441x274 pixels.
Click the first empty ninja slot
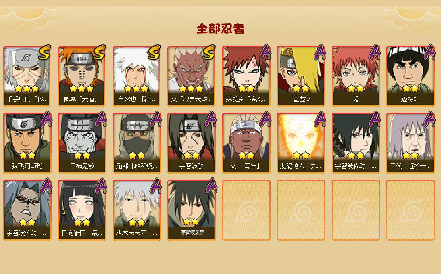[x=246, y=210]
